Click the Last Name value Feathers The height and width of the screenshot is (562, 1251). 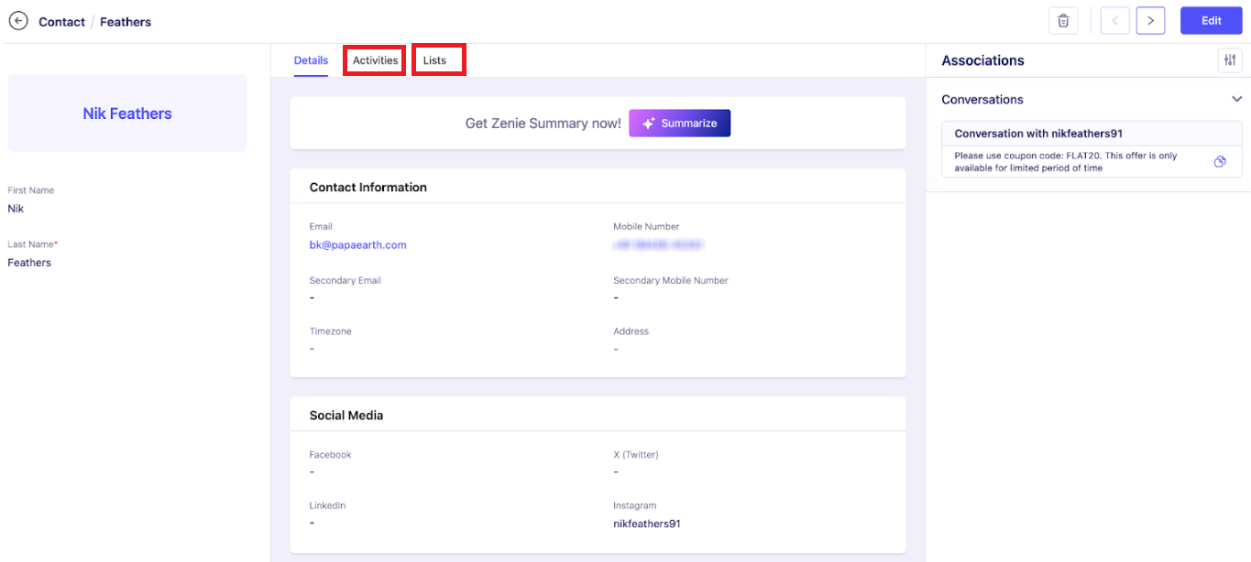(x=29, y=263)
